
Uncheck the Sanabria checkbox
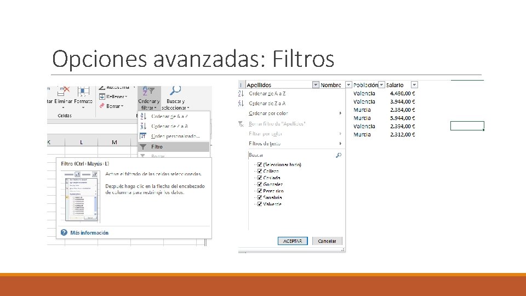pos(260,197)
